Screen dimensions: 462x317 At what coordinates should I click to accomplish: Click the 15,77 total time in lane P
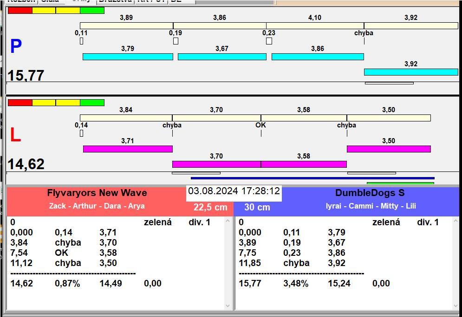(26, 75)
